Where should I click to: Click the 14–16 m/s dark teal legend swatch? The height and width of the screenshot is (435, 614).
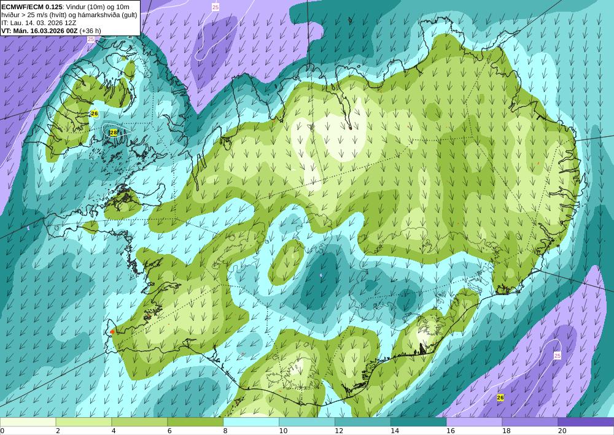(x=418, y=422)
